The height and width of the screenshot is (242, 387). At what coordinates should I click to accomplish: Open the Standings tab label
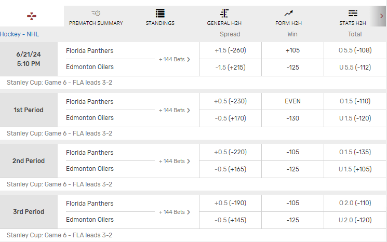point(160,23)
